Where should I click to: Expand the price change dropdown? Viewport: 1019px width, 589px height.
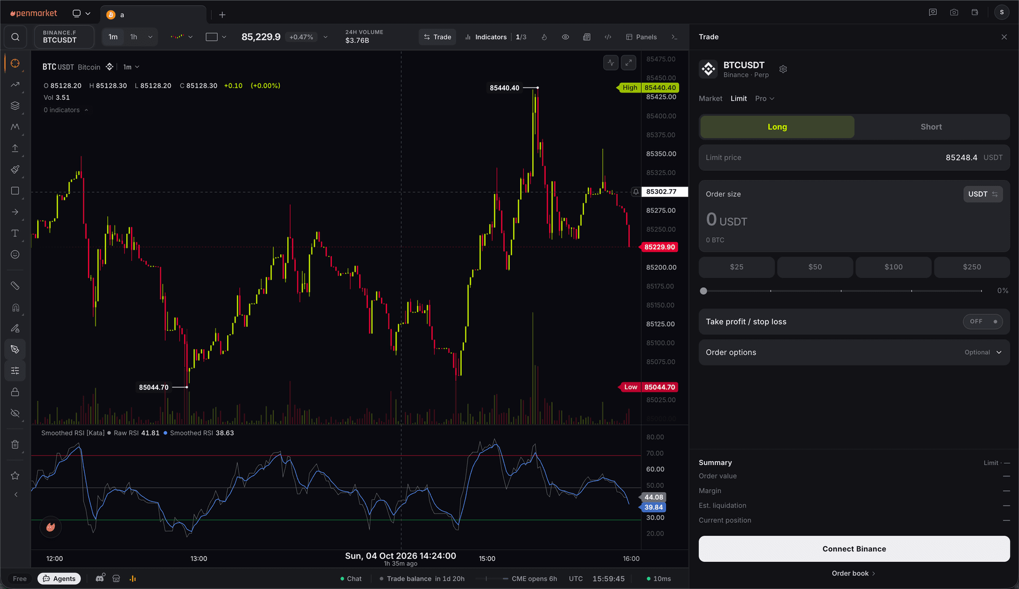[325, 37]
